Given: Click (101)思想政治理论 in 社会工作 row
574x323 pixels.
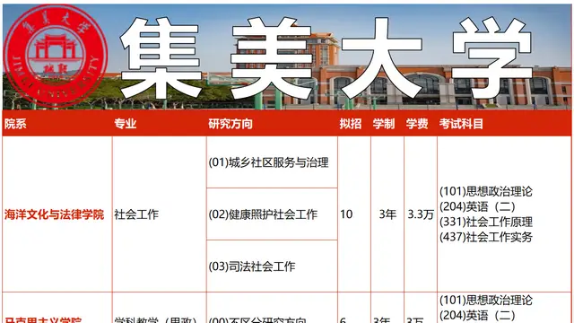Looking at the screenshot, I should point(486,191).
